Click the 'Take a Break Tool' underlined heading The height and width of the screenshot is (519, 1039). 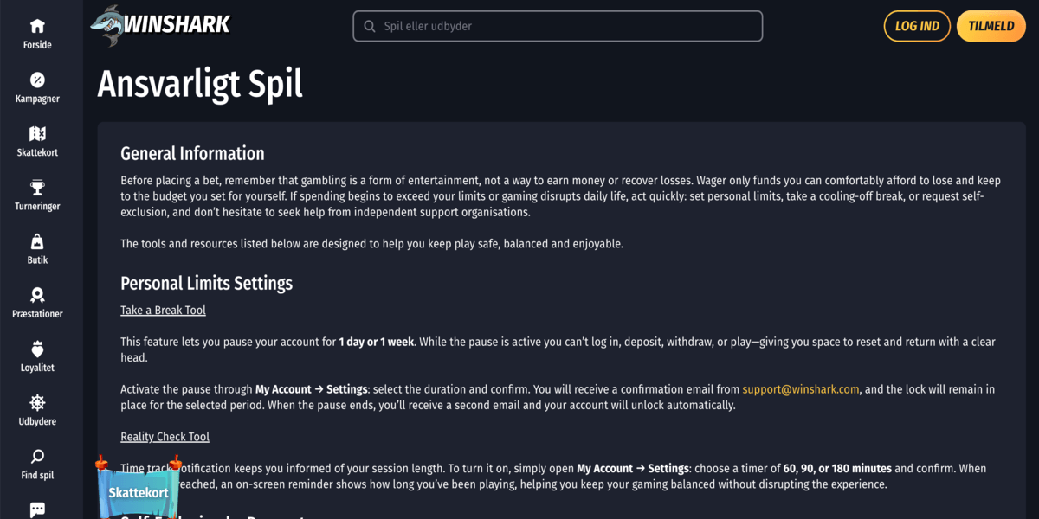pos(163,310)
